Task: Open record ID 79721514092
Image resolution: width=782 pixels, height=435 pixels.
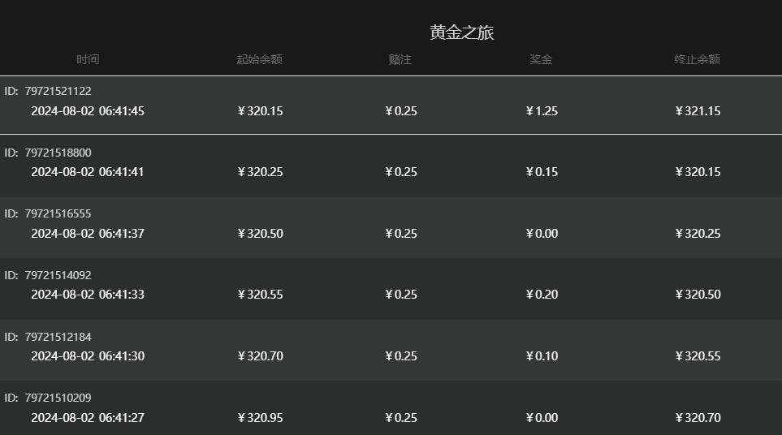Action: pyautogui.click(x=58, y=275)
